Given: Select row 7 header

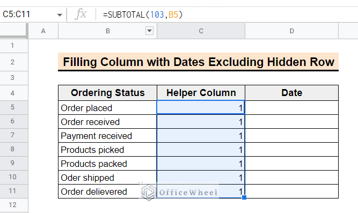Looking at the screenshot, I should [14, 135].
